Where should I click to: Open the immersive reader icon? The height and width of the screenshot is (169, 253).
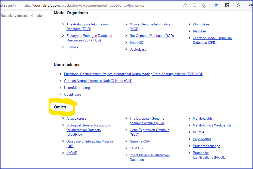194,5
